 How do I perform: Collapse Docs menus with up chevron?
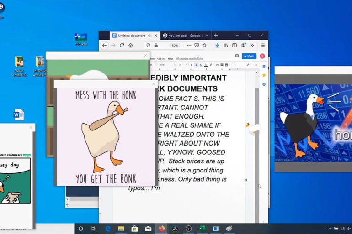[x=256, y=65]
